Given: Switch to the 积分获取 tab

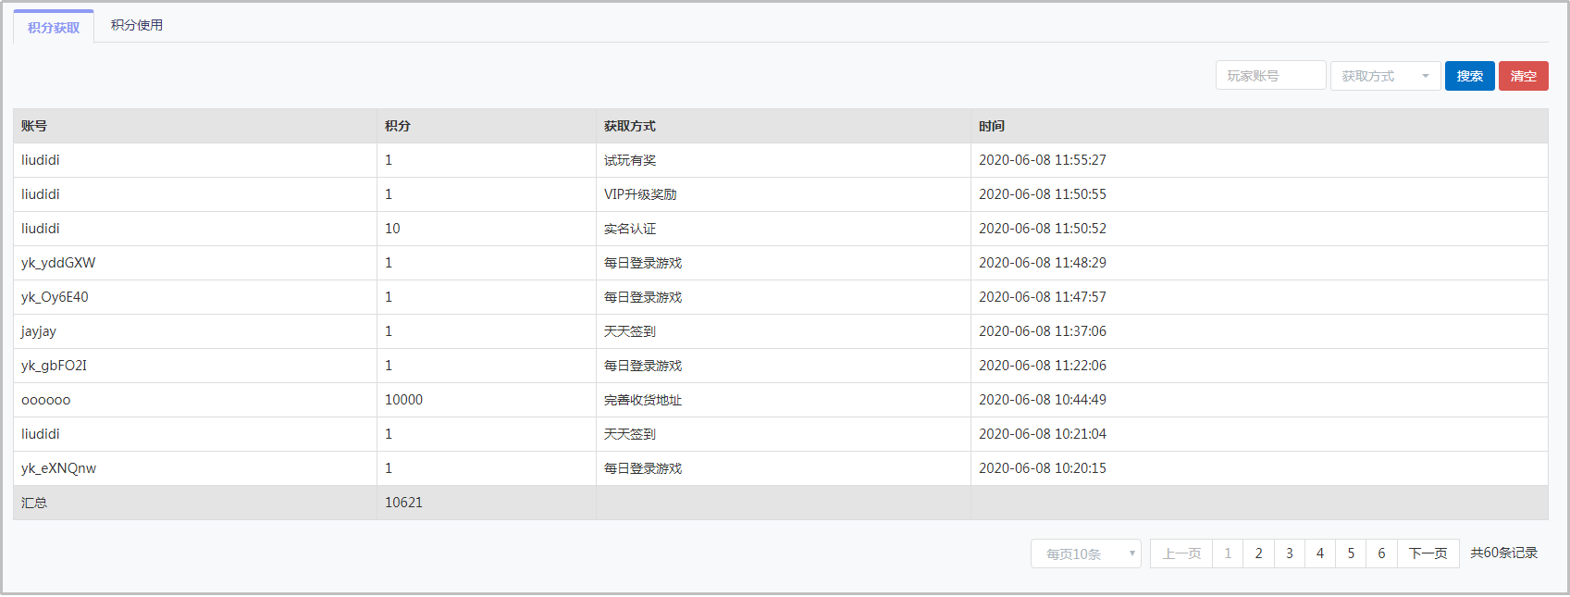Looking at the screenshot, I should [x=54, y=27].
